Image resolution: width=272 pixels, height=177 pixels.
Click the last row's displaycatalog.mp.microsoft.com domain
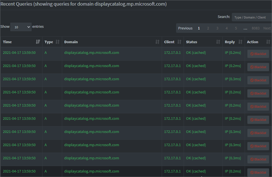[92, 171]
